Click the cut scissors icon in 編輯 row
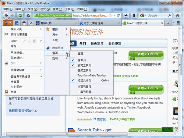Screen dimensions: 184x138 (x=24, y=41)
